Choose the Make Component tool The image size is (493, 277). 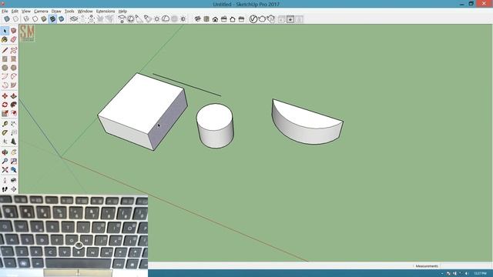[x=14, y=31]
